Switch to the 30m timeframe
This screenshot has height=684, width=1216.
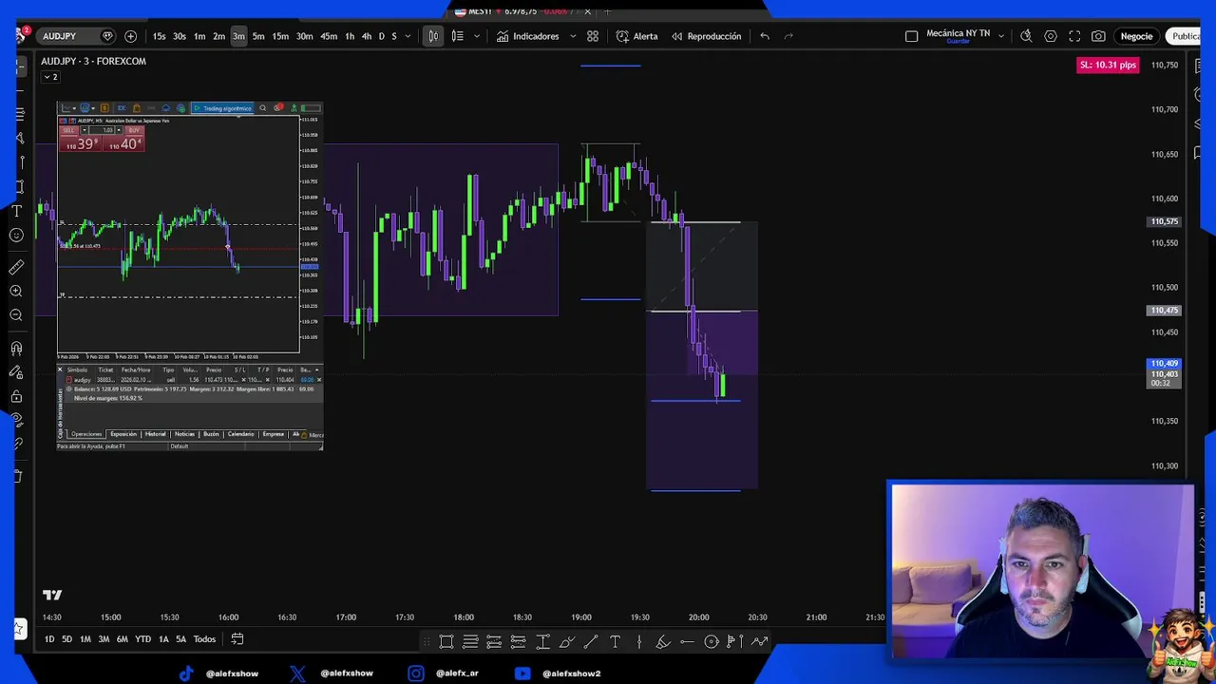click(x=304, y=36)
